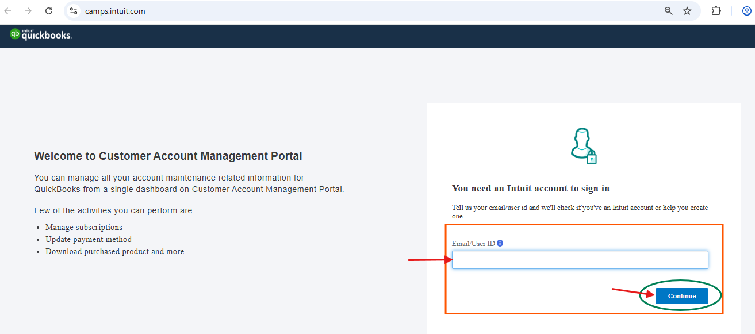
Task: Click the Intuit QuickBooks logo
Action: 40,35
